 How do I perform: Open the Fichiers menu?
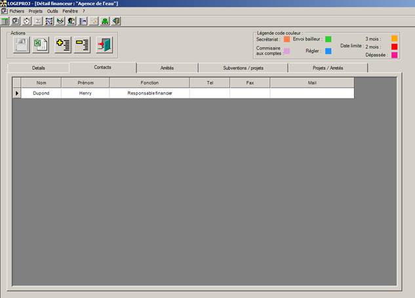pos(16,11)
